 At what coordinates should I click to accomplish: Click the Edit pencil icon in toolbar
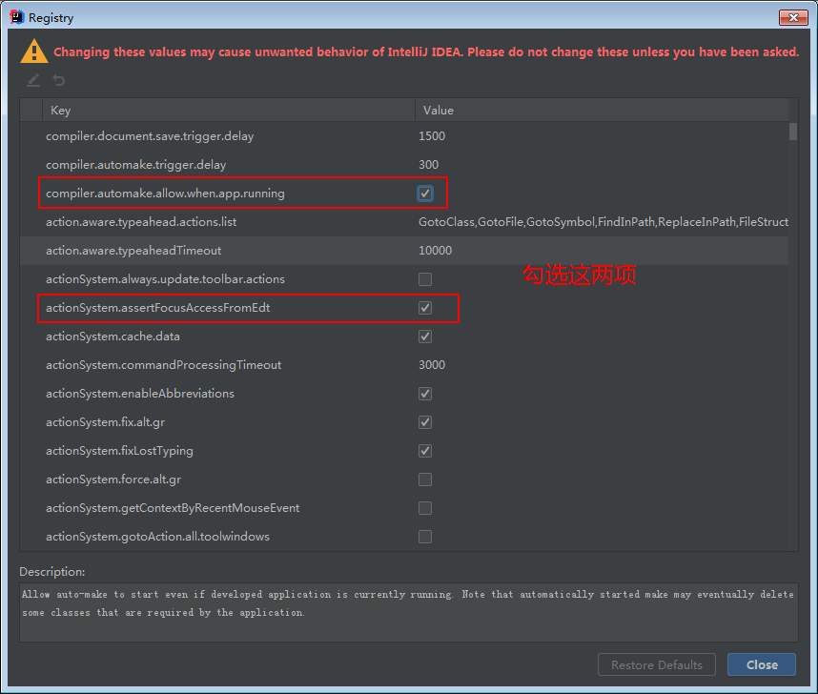pos(33,81)
